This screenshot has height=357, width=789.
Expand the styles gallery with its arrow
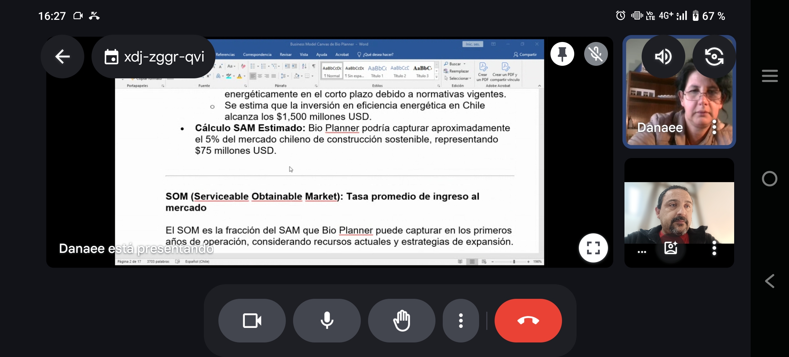click(x=437, y=77)
